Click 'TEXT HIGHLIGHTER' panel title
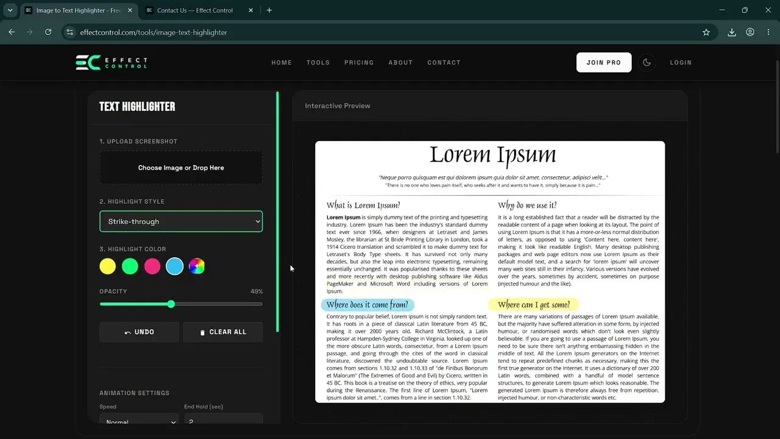This screenshot has width=780, height=439. point(137,107)
